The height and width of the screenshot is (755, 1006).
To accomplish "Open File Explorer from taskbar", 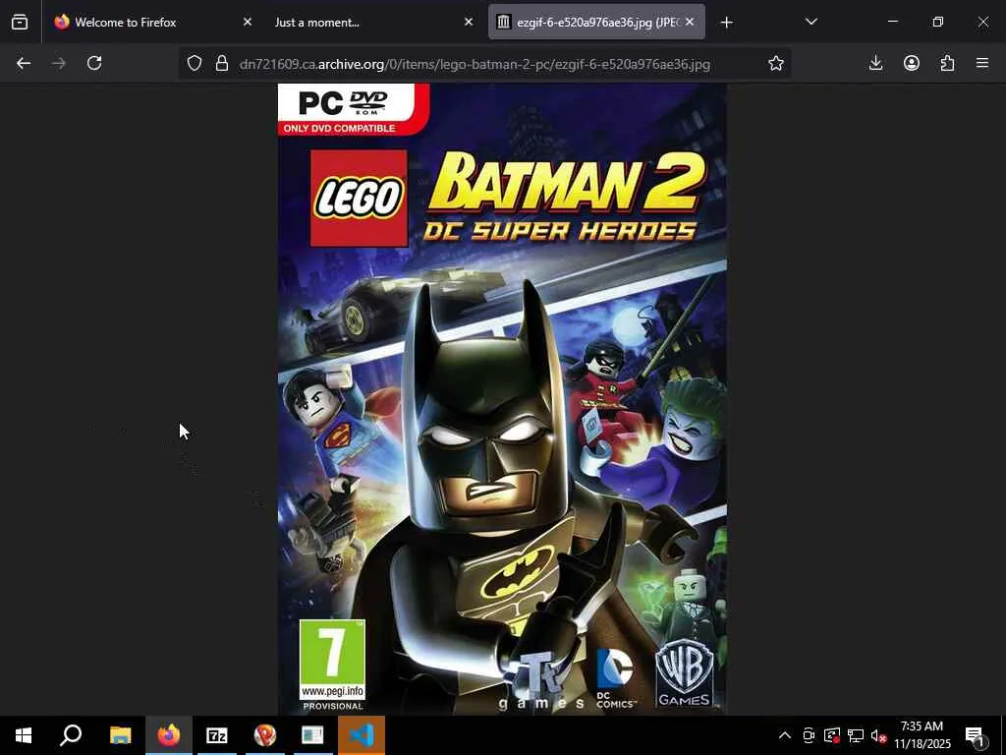I will [x=120, y=735].
